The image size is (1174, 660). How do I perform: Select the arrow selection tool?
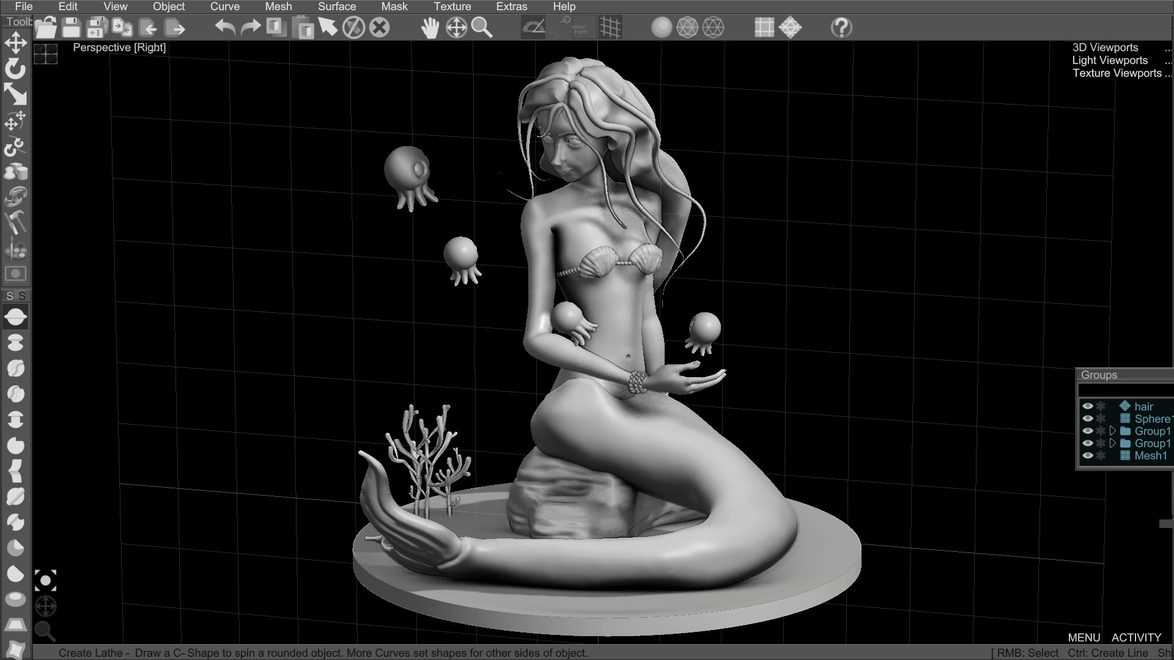pyautogui.click(x=328, y=27)
